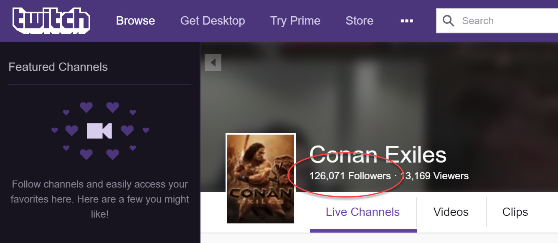Image resolution: width=558 pixels, height=243 pixels.
Task: Select Try Prime in the navigation bar
Action: (295, 21)
